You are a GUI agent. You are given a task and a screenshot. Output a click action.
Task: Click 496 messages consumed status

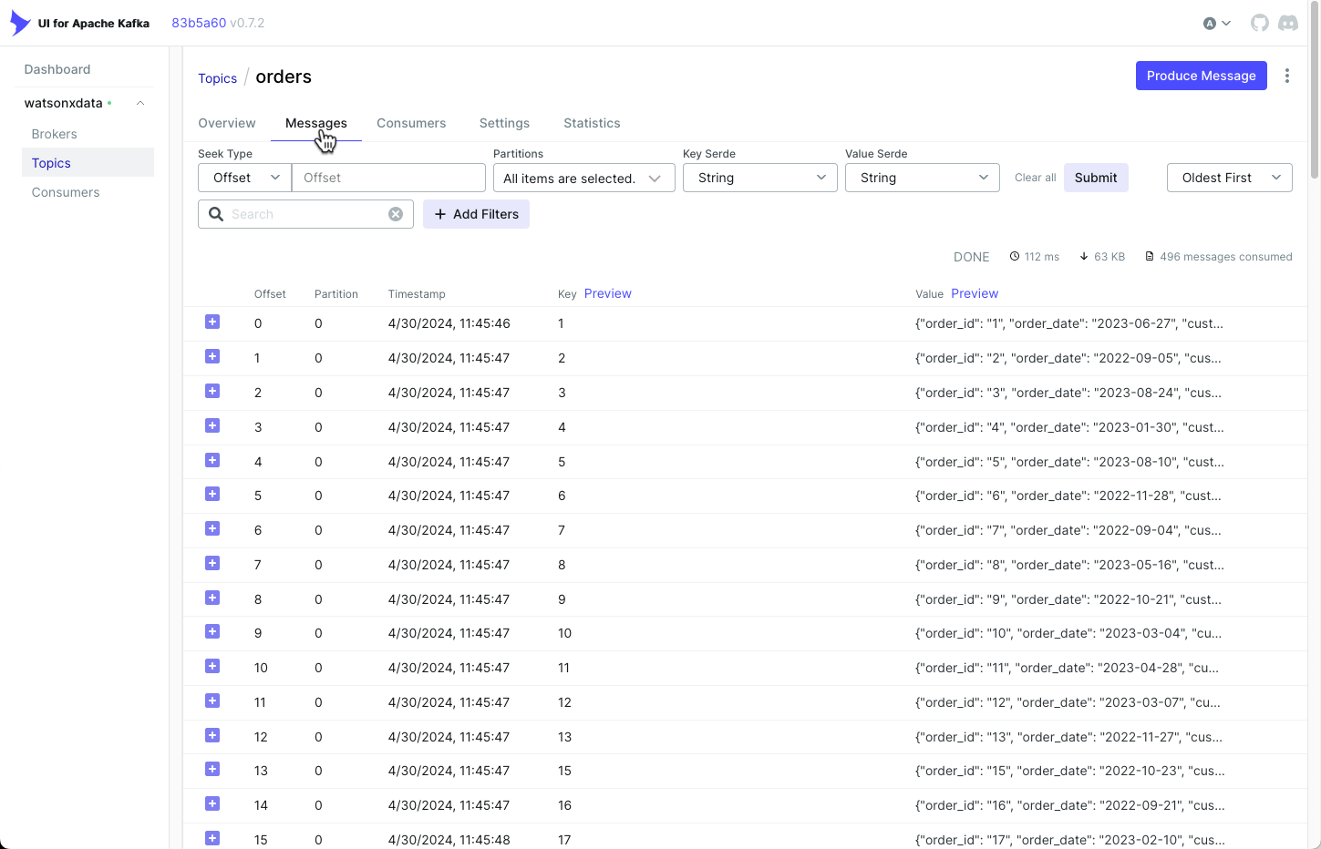[1218, 257]
